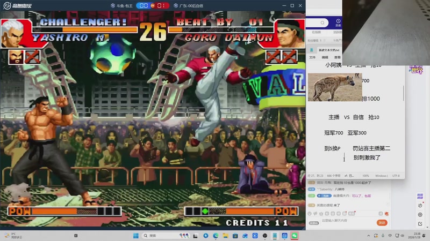The width and height of the screenshot is (430, 241).
Task: Open the 查看 menu in Notepad
Action: pyautogui.click(x=338, y=57)
